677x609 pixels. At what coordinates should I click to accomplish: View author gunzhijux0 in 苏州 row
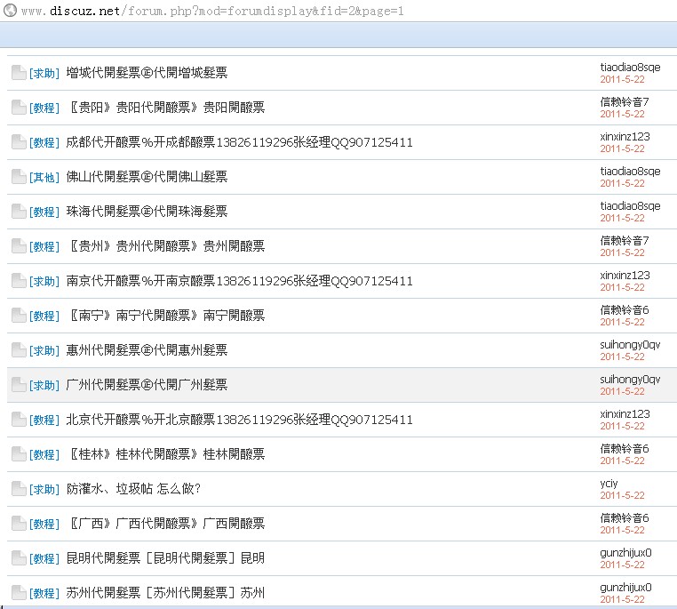[625, 588]
